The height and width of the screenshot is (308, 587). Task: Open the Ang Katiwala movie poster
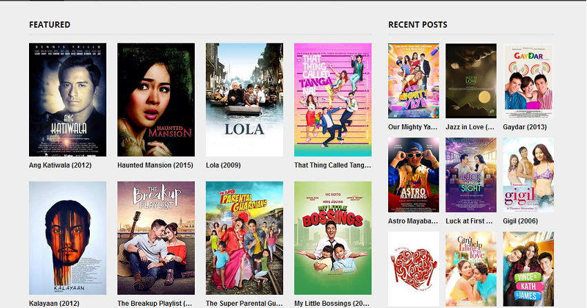point(68,99)
